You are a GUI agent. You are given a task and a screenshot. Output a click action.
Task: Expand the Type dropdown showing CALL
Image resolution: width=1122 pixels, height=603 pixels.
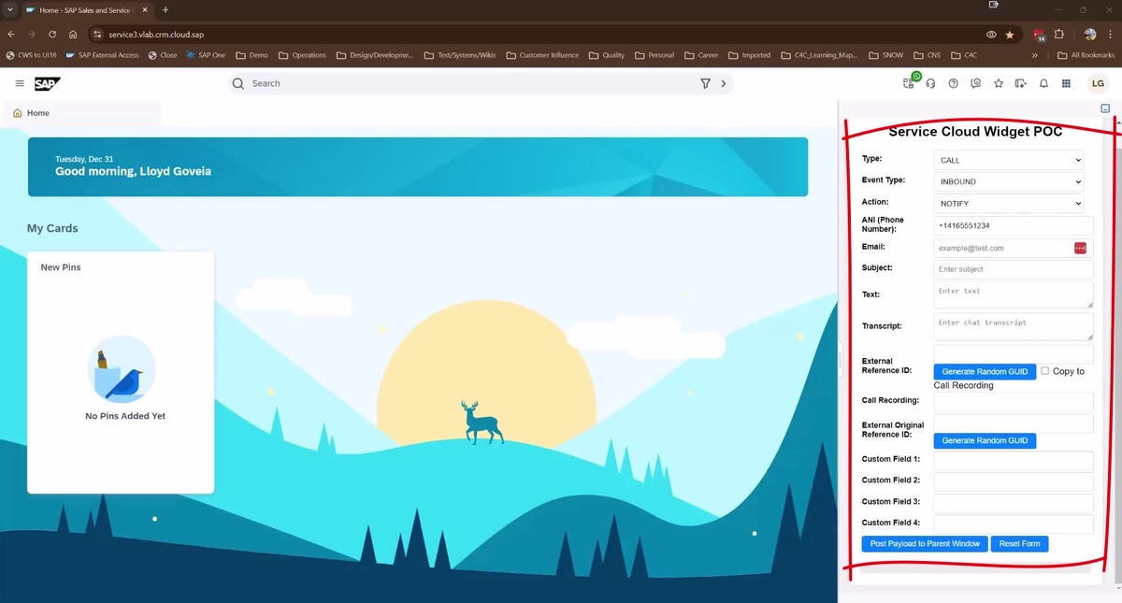tap(1008, 160)
